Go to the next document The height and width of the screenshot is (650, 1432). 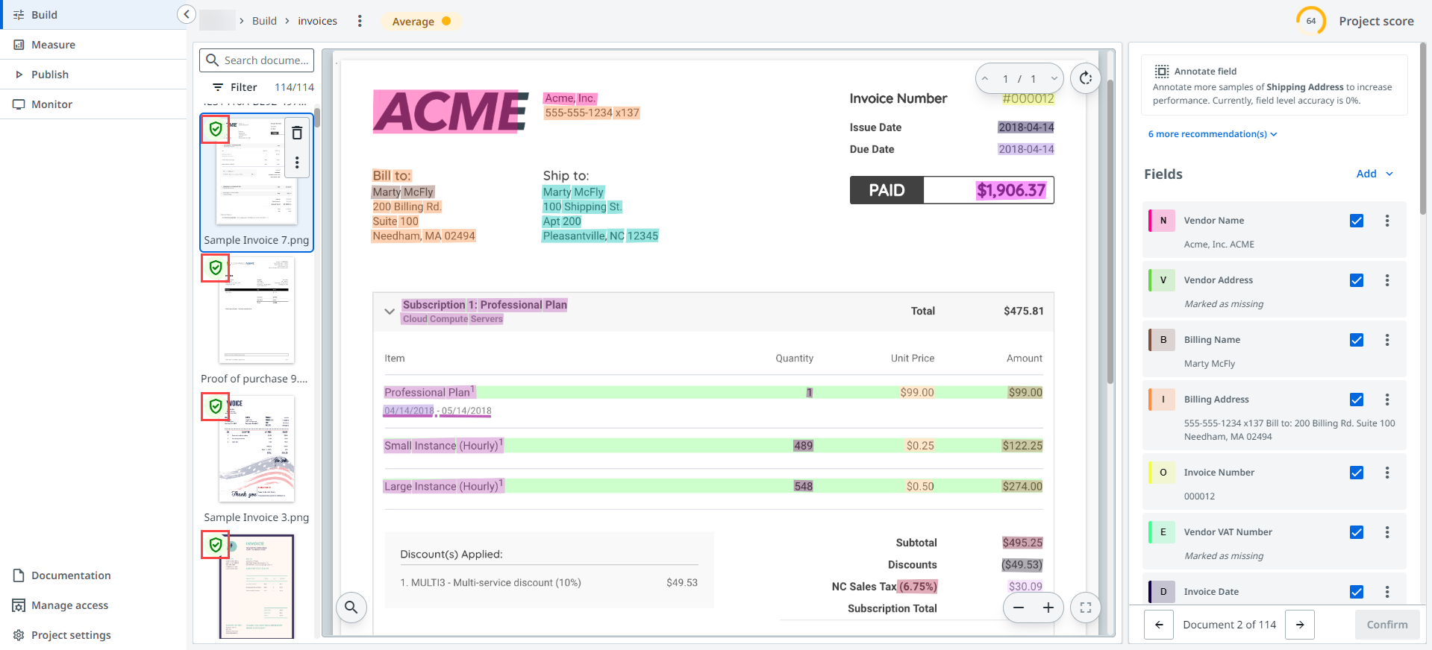[x=1300, y=625]
